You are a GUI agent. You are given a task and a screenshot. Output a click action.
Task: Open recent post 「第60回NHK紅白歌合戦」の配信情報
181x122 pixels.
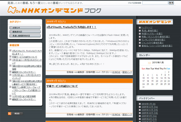(x=27, y=67)
